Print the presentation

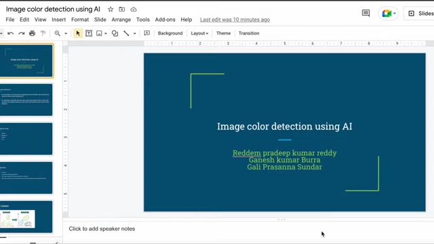32,33
